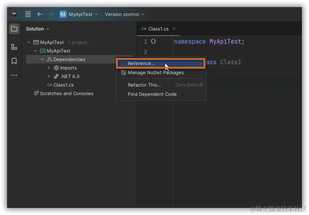
Task: Open the MyApiTest project dropdown
Action: point(83,14)
